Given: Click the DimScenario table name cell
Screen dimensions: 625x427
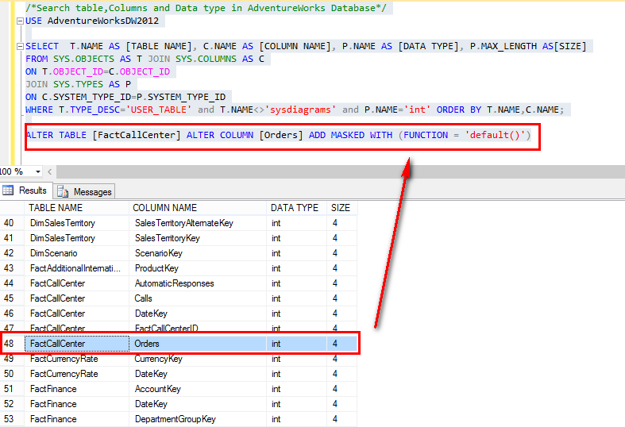Looking at the screenshot, I should 77,253.
